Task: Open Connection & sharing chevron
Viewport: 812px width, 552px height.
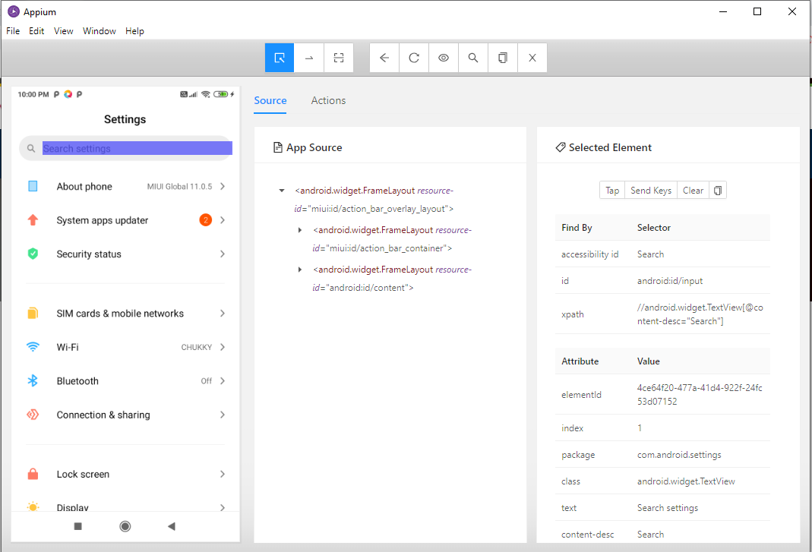Action: coord(223,415)
